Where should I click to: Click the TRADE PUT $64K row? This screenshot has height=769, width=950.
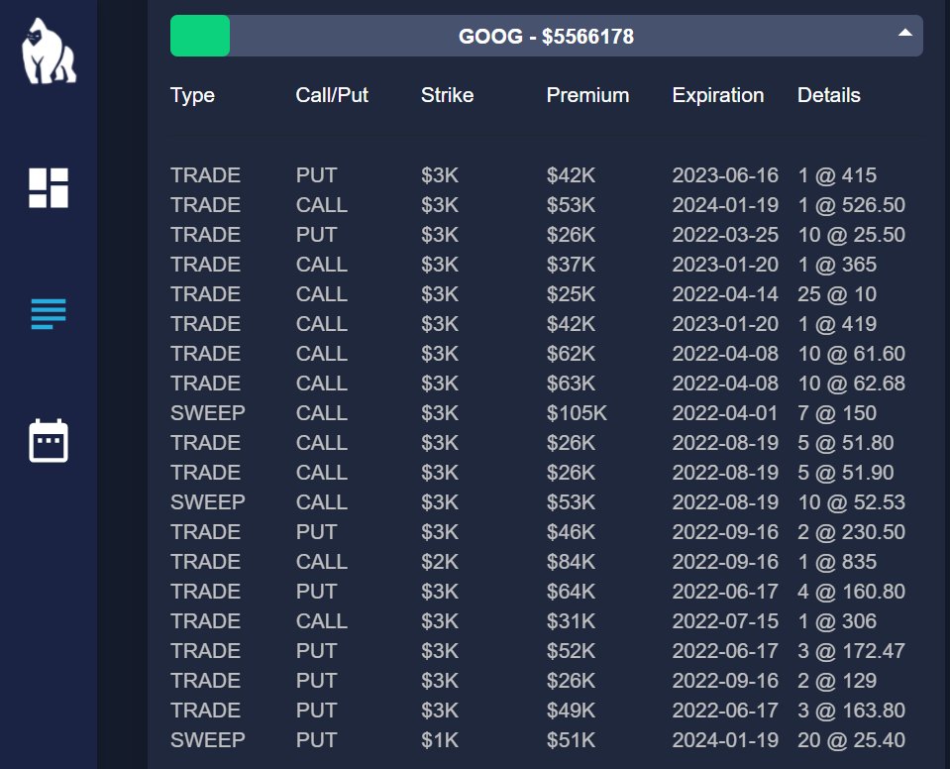495,592
